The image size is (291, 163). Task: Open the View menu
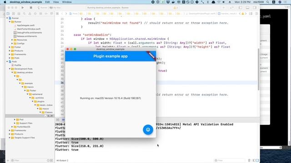(x=56, y=2)
